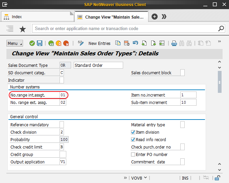
Task: Click the Delete entry icon
Action: [x=127, y=43]
